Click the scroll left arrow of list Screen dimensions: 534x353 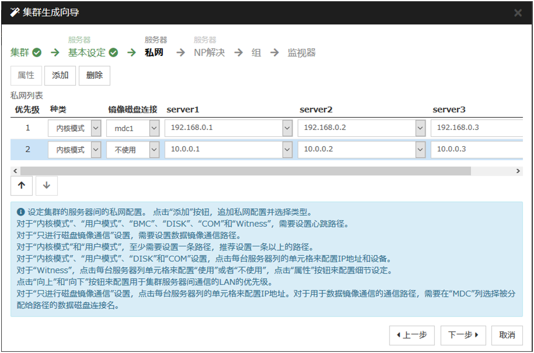pyautogui.click(x=15, y=171)
